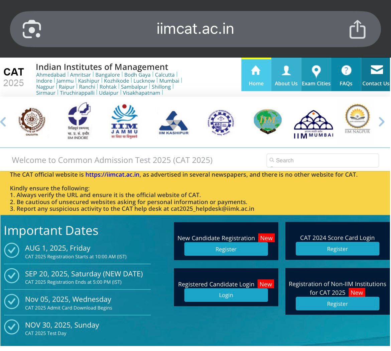The height and width of the screenshot is (351, 391).
Task: Open the Udaipur institute link
Action: [109, 93]
